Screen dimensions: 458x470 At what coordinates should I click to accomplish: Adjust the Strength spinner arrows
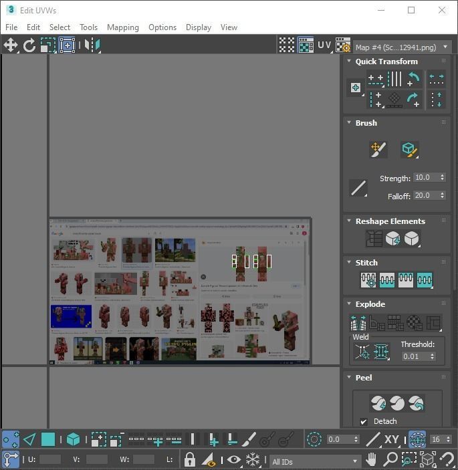443,177
